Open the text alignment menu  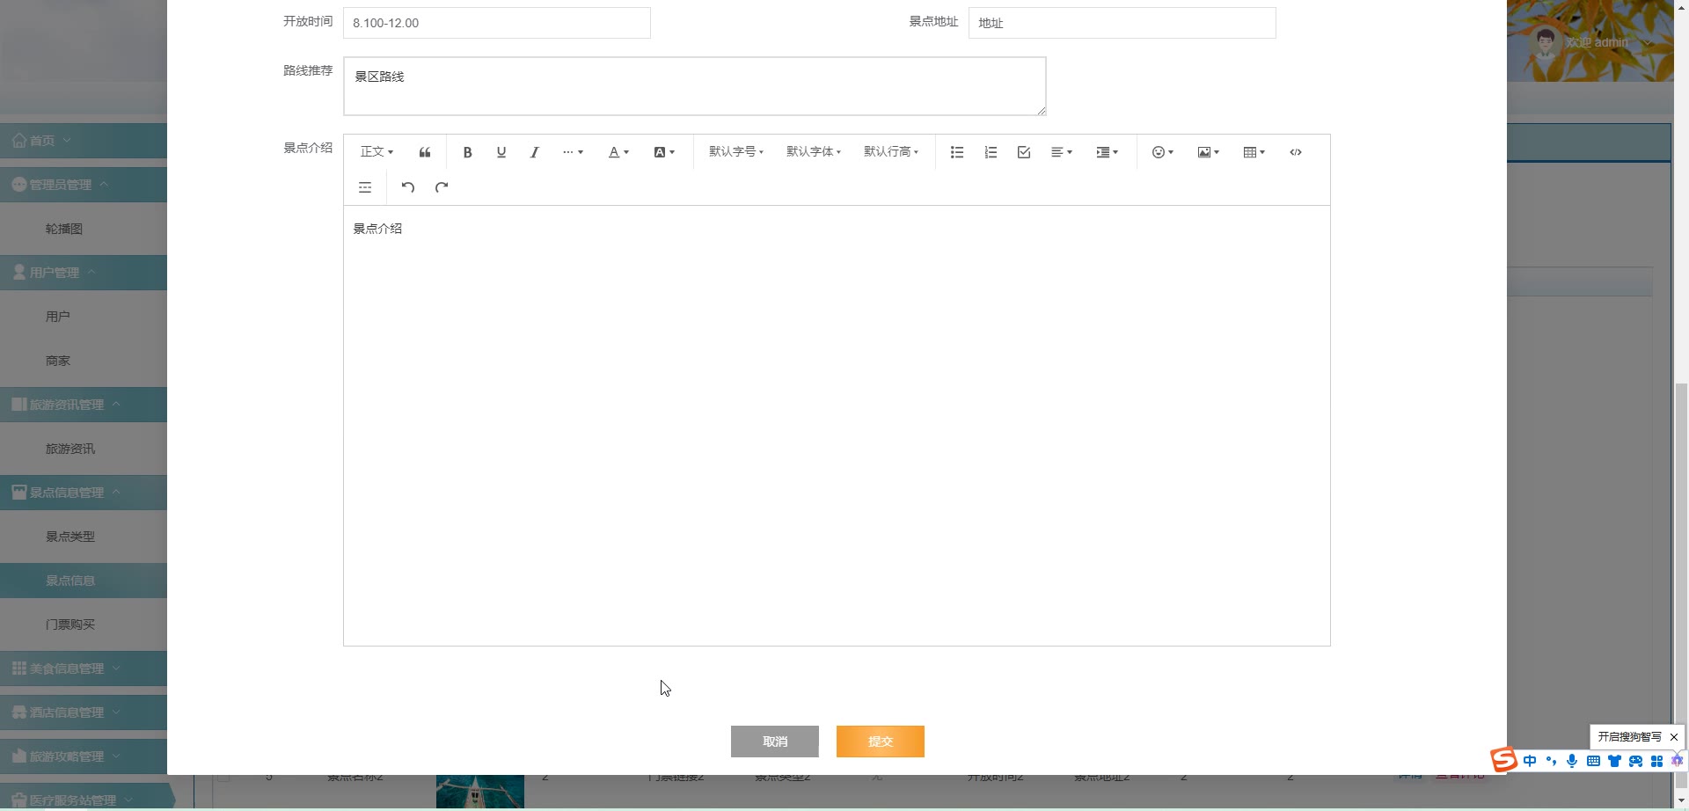(1062, 152)
